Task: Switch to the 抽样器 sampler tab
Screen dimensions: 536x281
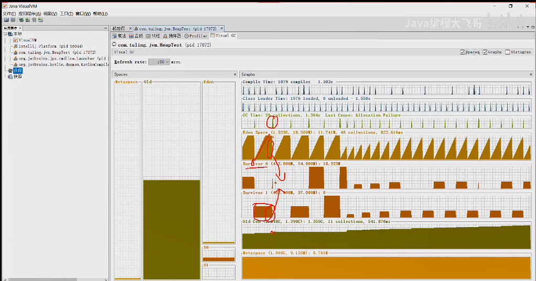Action: [172, 36]
